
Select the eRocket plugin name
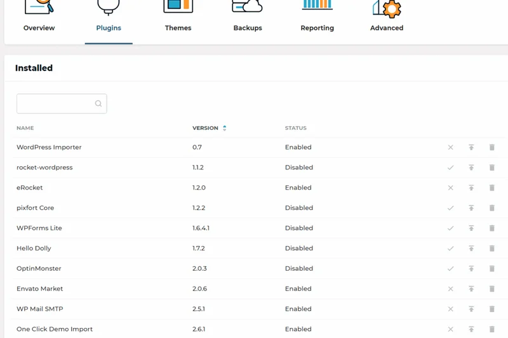[29, 188]
